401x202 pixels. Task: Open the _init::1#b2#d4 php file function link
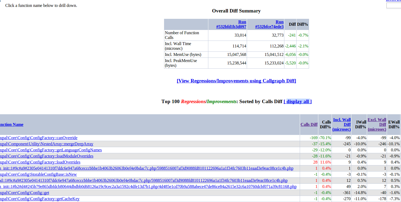(148, 187)
